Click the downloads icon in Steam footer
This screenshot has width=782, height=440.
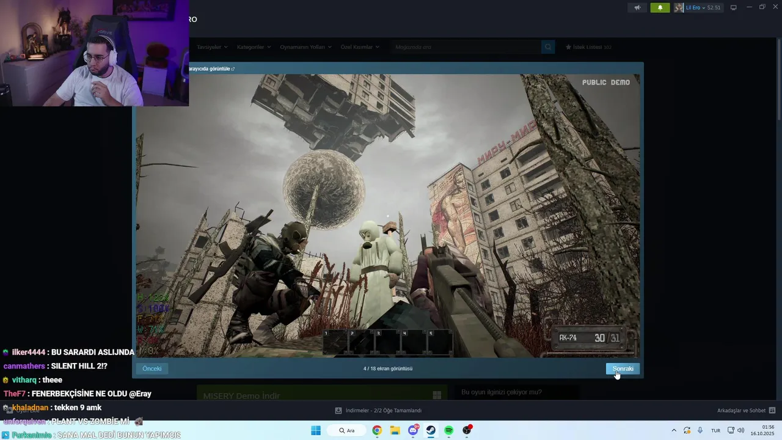(338, 411)
